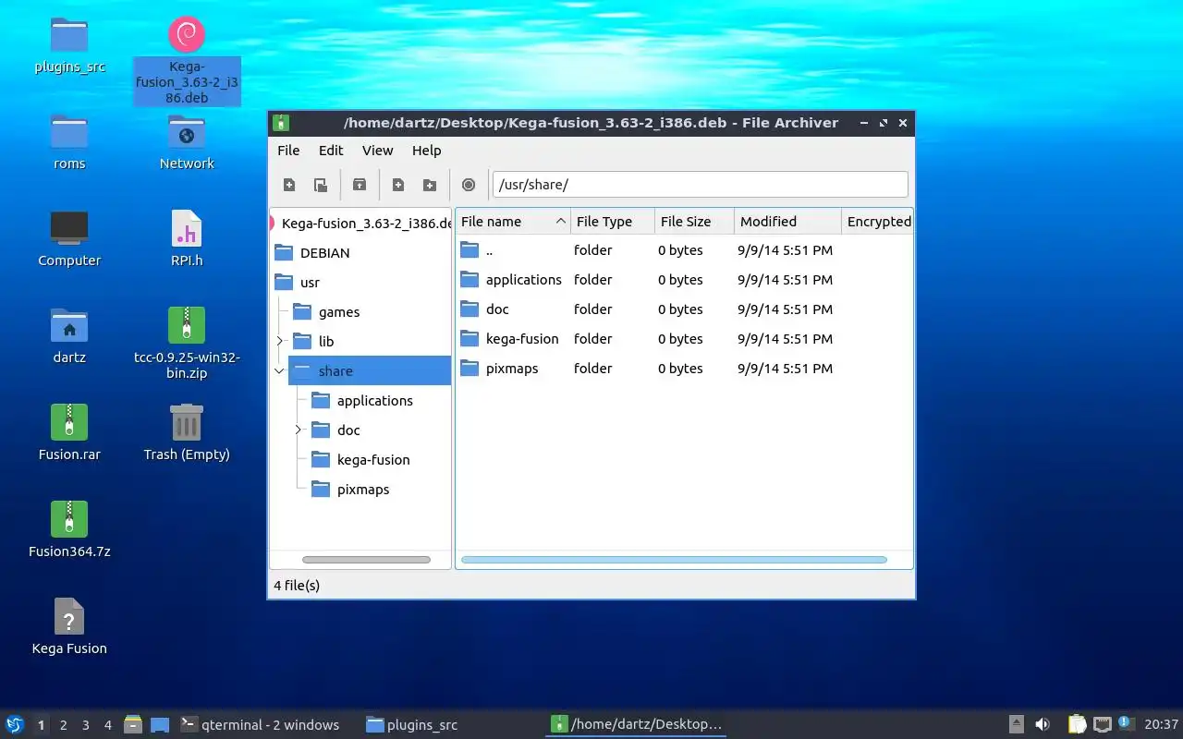Switch to workspace 3
1183x739 pixels.
tap(86, 725)
